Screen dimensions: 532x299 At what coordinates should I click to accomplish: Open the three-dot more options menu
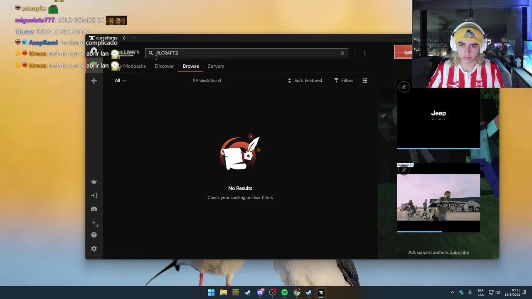[365, 53]
